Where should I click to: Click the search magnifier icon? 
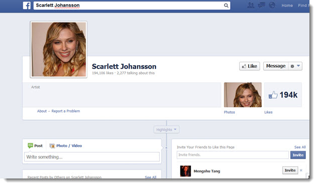coord(226,6)
